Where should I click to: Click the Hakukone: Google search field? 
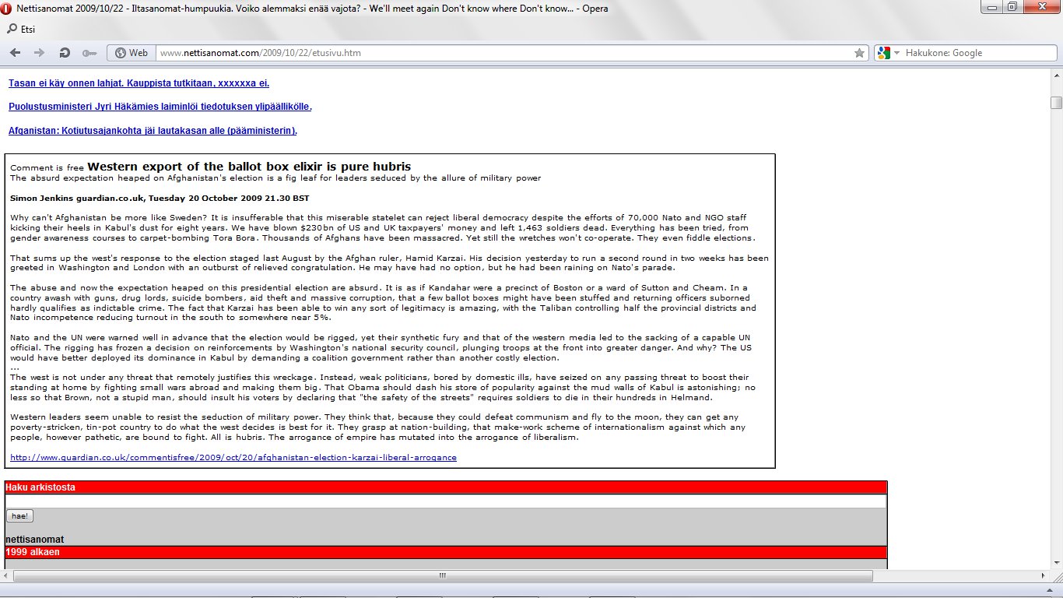coord(977,53)
